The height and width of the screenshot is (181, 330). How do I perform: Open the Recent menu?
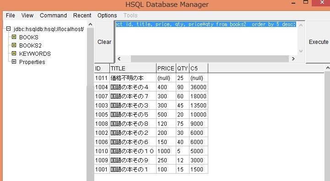(x=82, y=16)
